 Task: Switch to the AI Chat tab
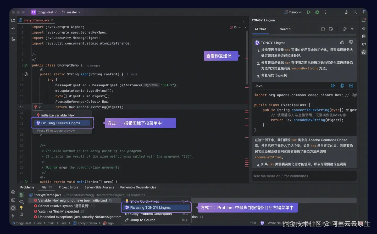(x=260, y=29)
